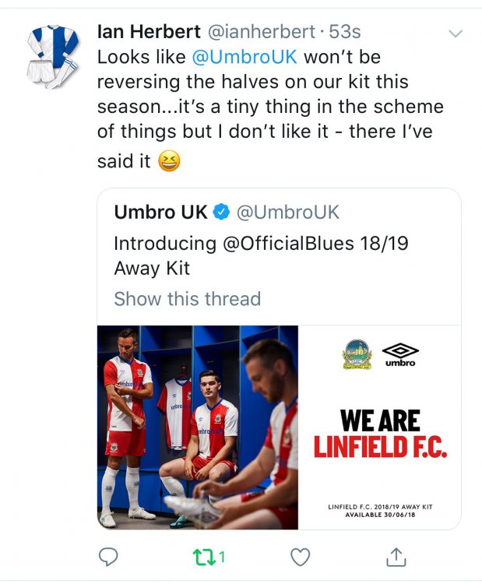Screen dimensions: 482x584
Task: Tap the share upload icon
Action: (396, 556)
